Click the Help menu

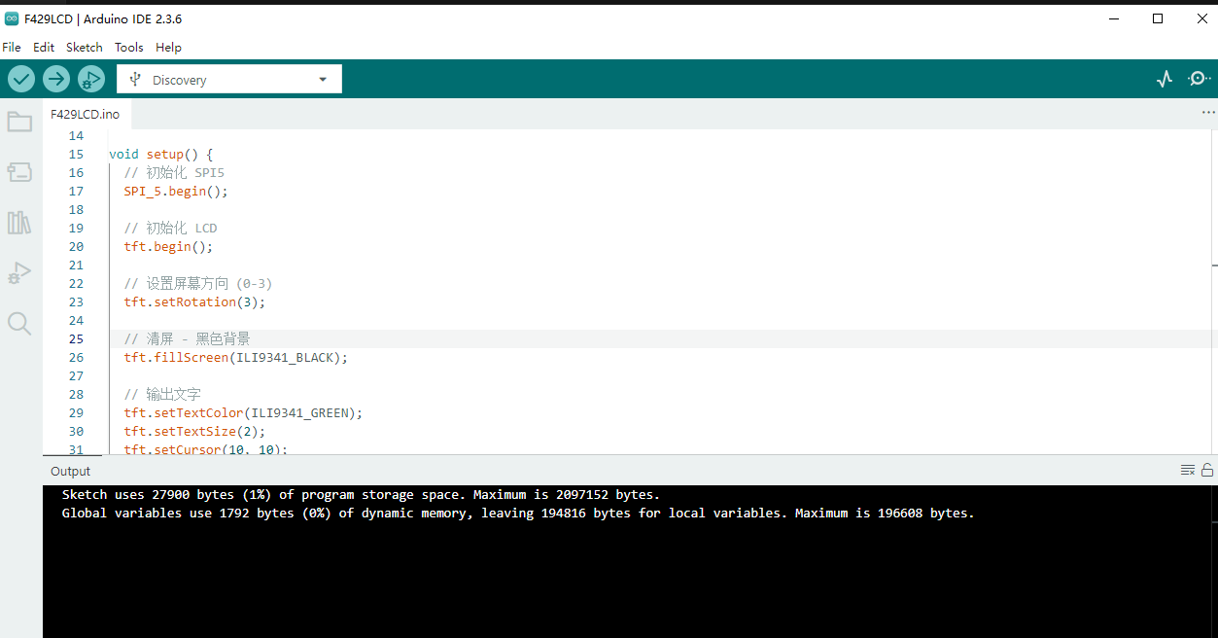coord(168,47)
